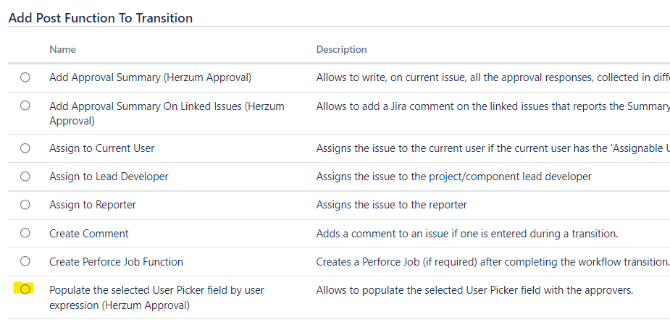Click the 'Create Perforce Job Function' name text
Viewport: 670px width, 322px height.
116,262
